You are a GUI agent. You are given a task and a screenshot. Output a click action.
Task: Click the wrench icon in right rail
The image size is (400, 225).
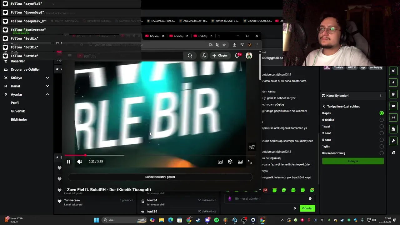click(x=393, y=141)
